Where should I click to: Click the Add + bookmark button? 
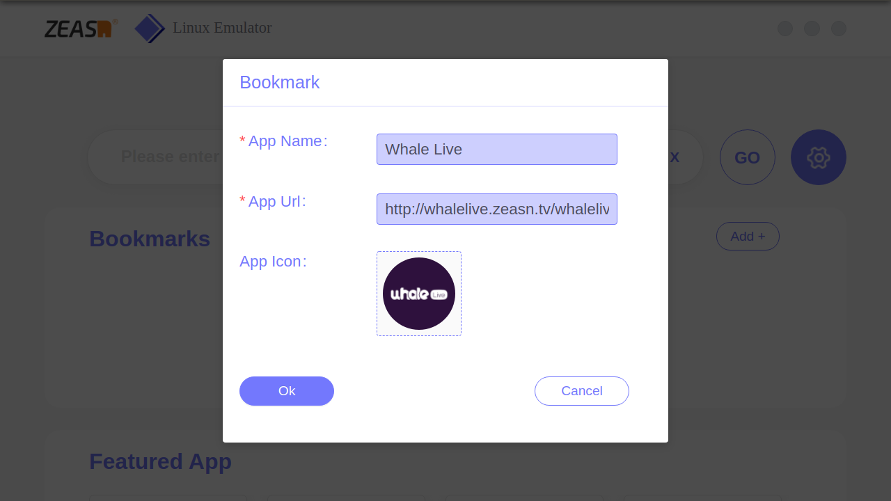click(x=748, y=237)
